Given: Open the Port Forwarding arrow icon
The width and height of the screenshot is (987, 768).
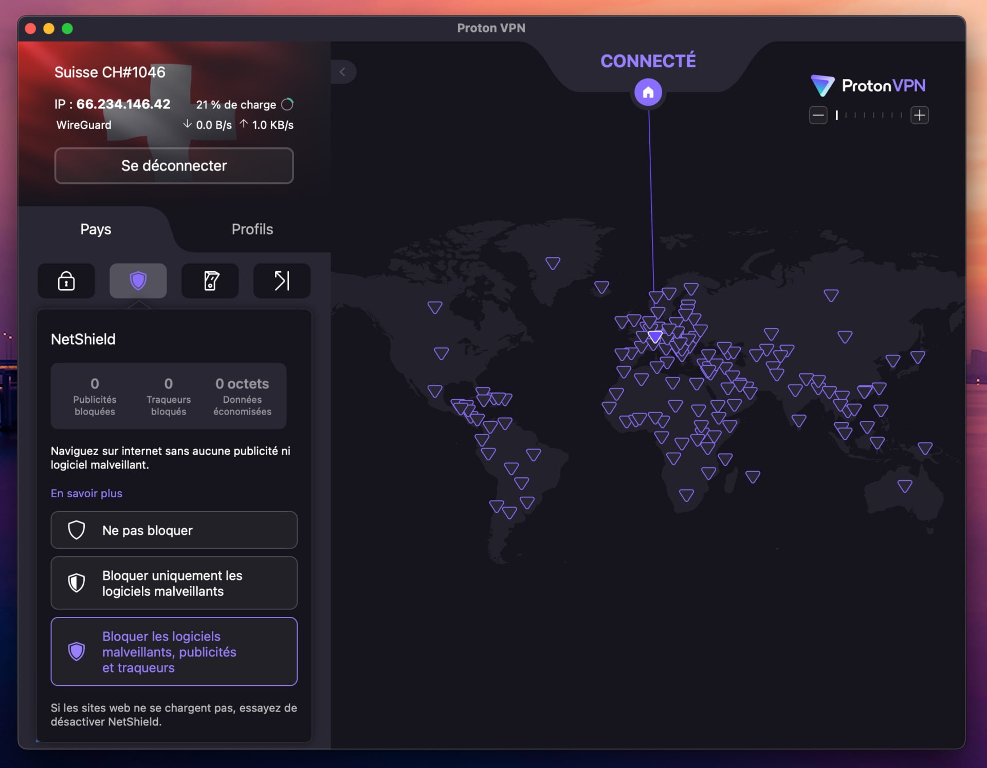Looking at the screenshot, I should [x=282, y=281].
